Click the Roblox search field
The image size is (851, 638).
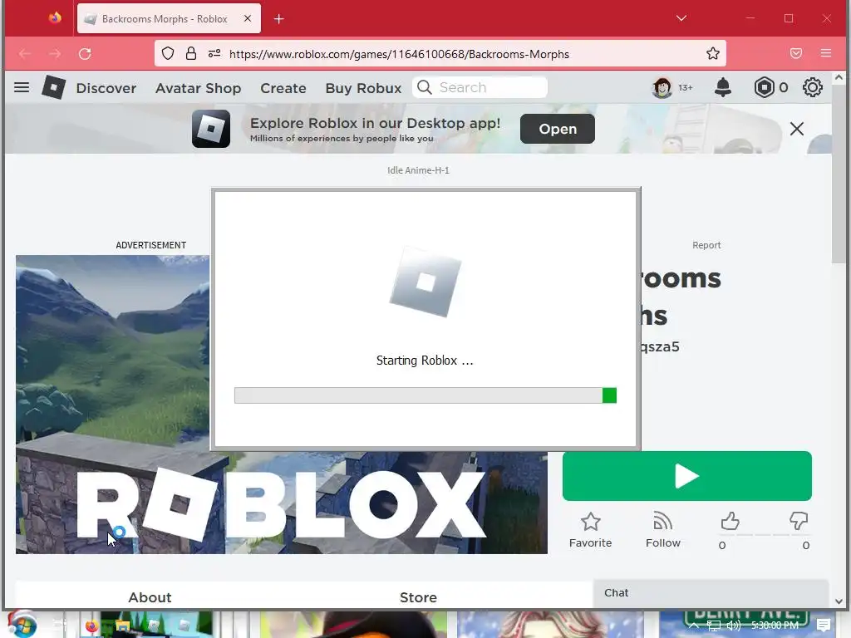pos(480,87)
